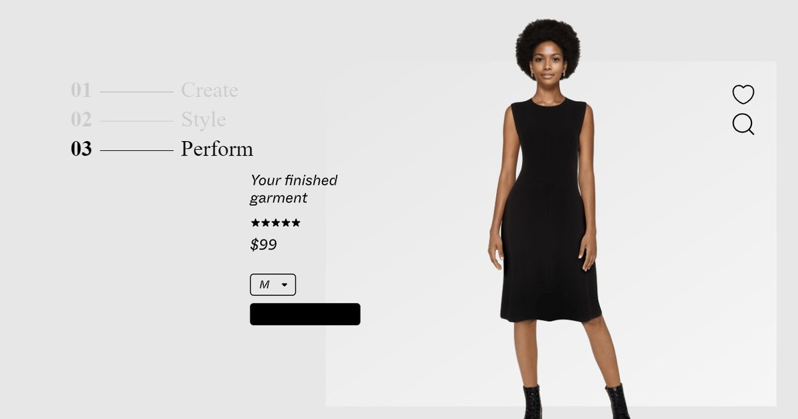
Task: Click the fifth star in the rating
Action: (296, 223)
